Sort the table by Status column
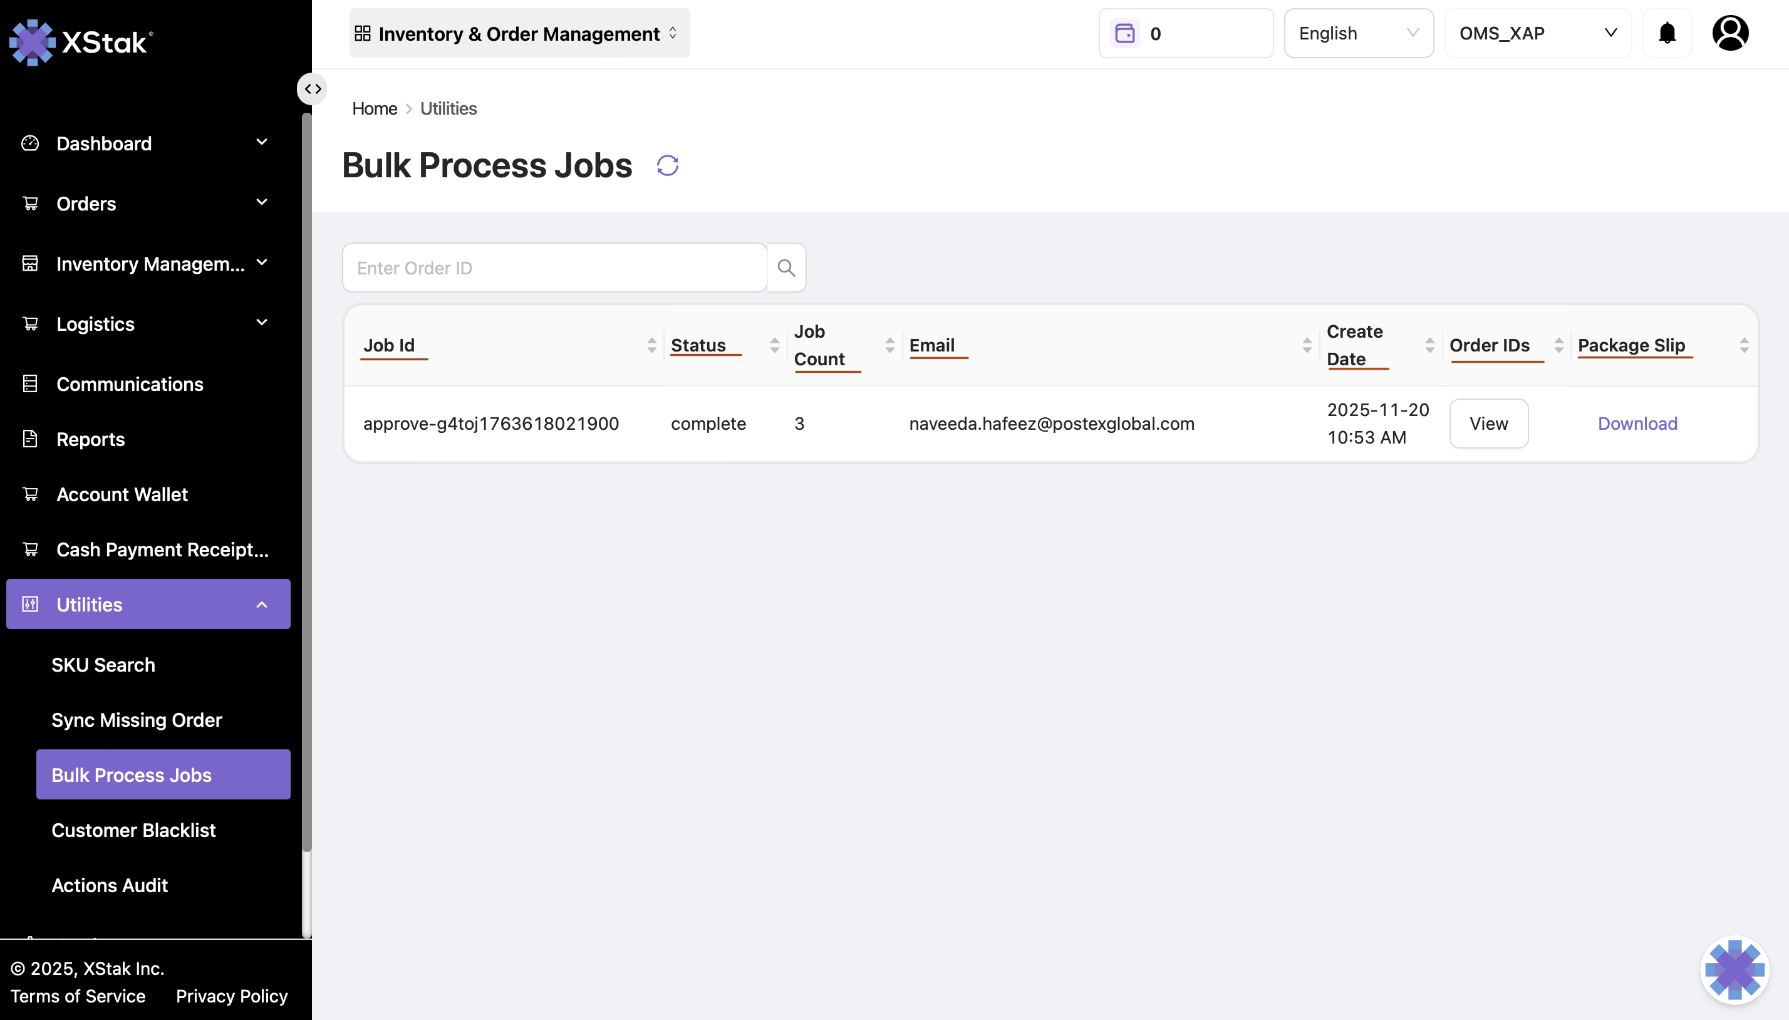The width and height of the screenshot is (1789, 1020). point(774,345)
